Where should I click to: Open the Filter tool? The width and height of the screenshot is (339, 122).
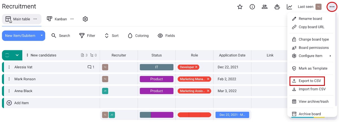coord(87,36)
